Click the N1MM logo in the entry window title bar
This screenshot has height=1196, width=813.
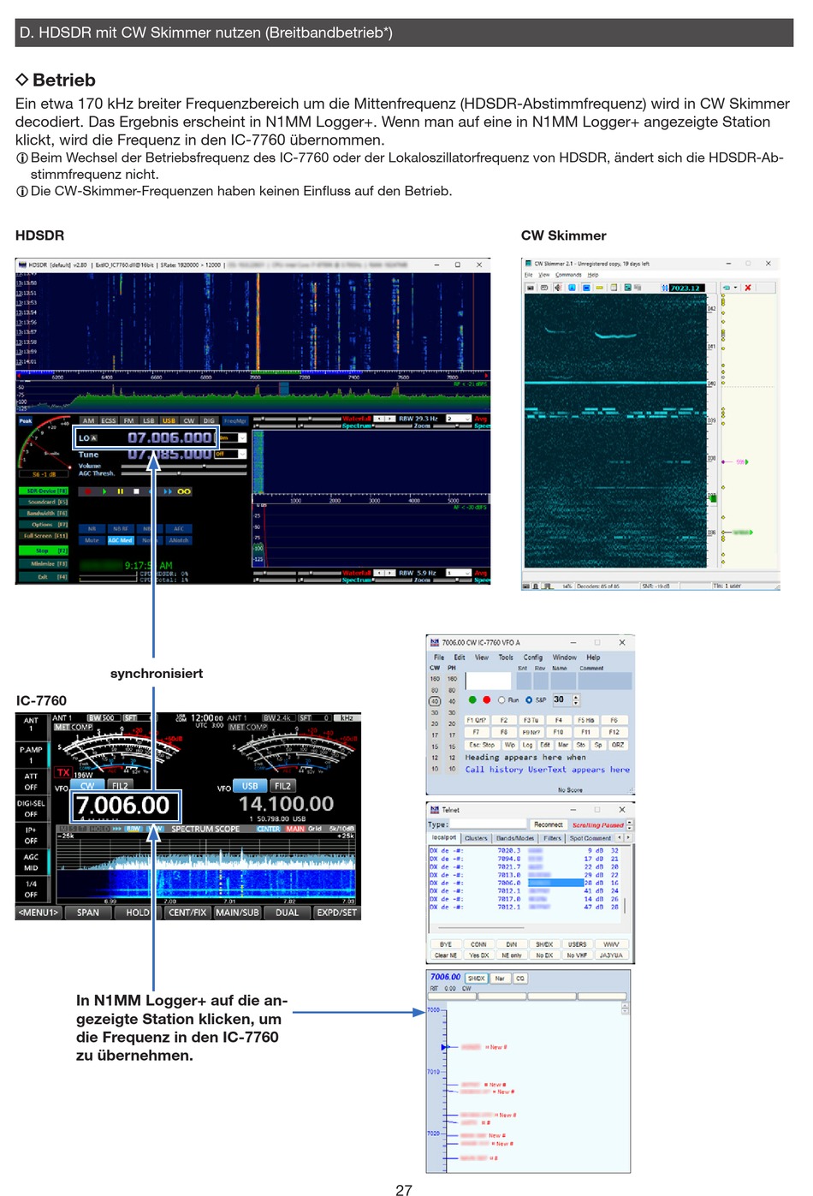click(x=434, y=642)
